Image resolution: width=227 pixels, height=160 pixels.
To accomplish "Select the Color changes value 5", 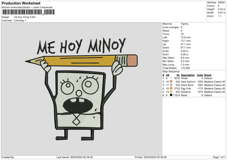I will (x=182, y=27).
